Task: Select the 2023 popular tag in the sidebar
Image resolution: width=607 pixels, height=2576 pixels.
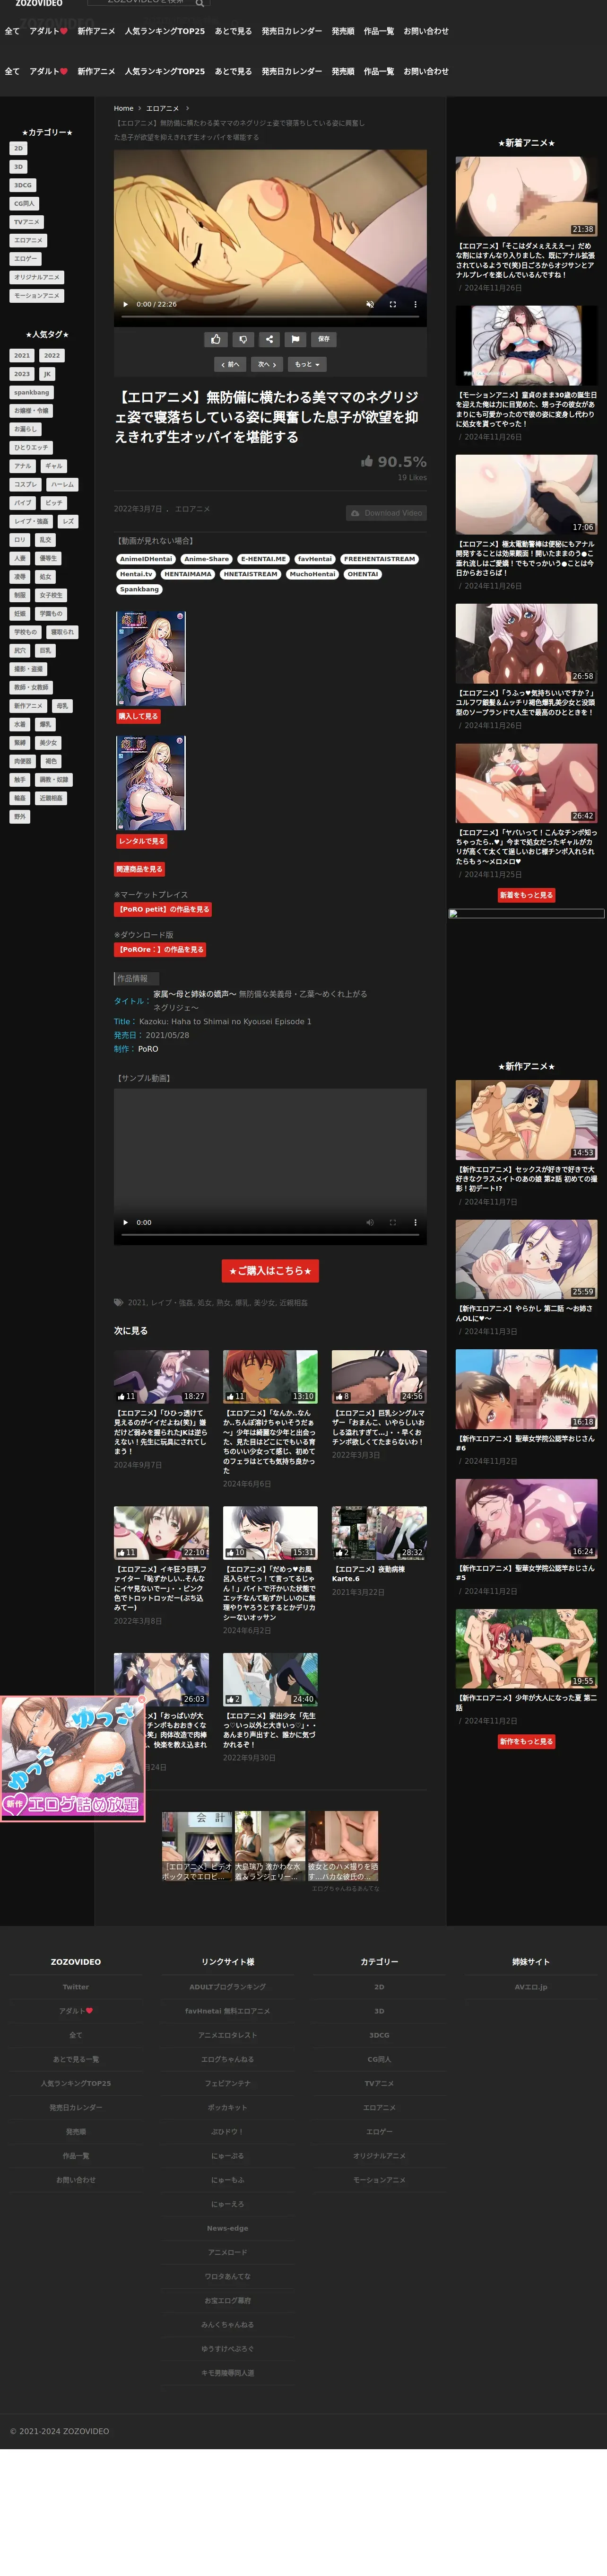Action: pos(22,374)
